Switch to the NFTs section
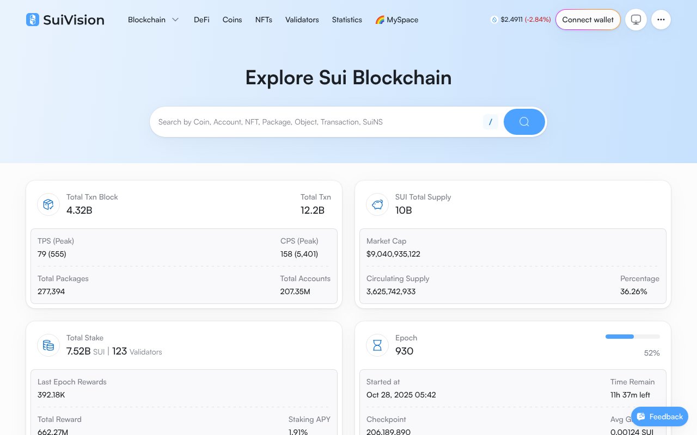The image size is (697, 435). coord(264,20)
